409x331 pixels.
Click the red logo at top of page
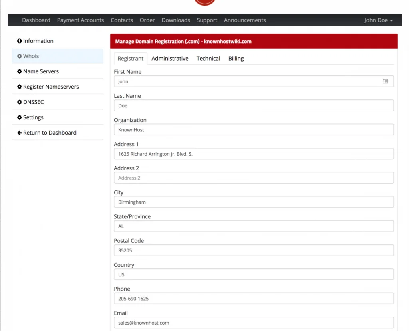[x=205, y=2]
